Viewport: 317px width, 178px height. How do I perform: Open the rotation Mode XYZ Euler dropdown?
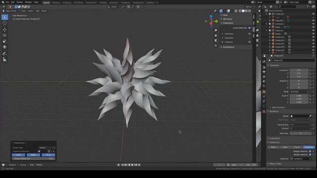tap(299, 91)
